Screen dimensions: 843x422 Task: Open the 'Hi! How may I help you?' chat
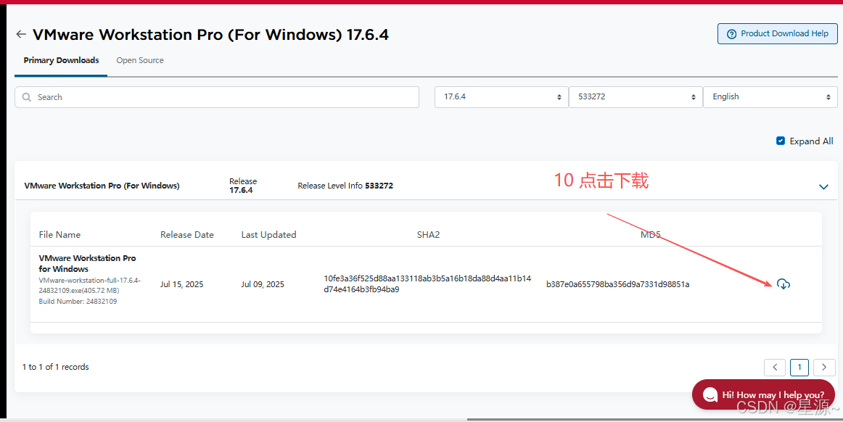click(x=763, y=394)
